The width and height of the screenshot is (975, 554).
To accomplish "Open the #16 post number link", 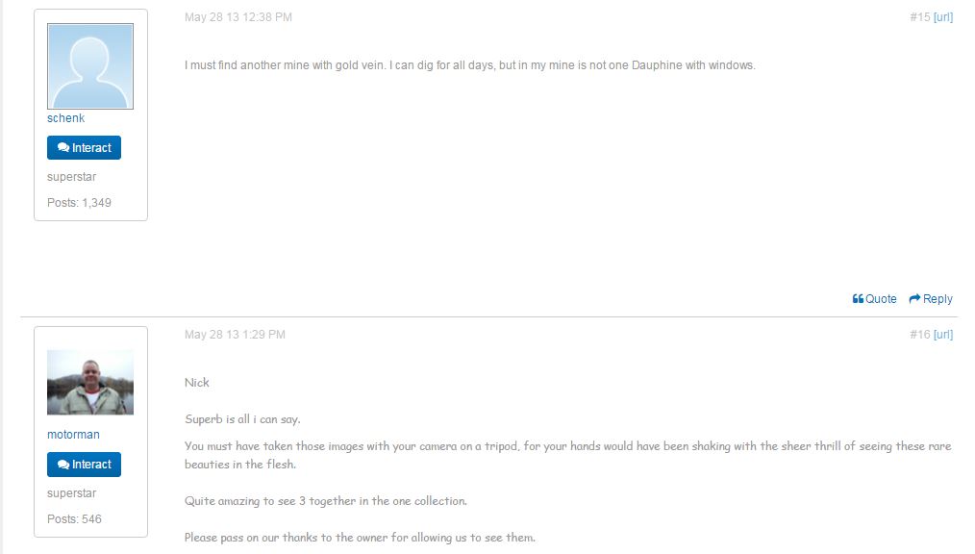I will coord(919,335).
